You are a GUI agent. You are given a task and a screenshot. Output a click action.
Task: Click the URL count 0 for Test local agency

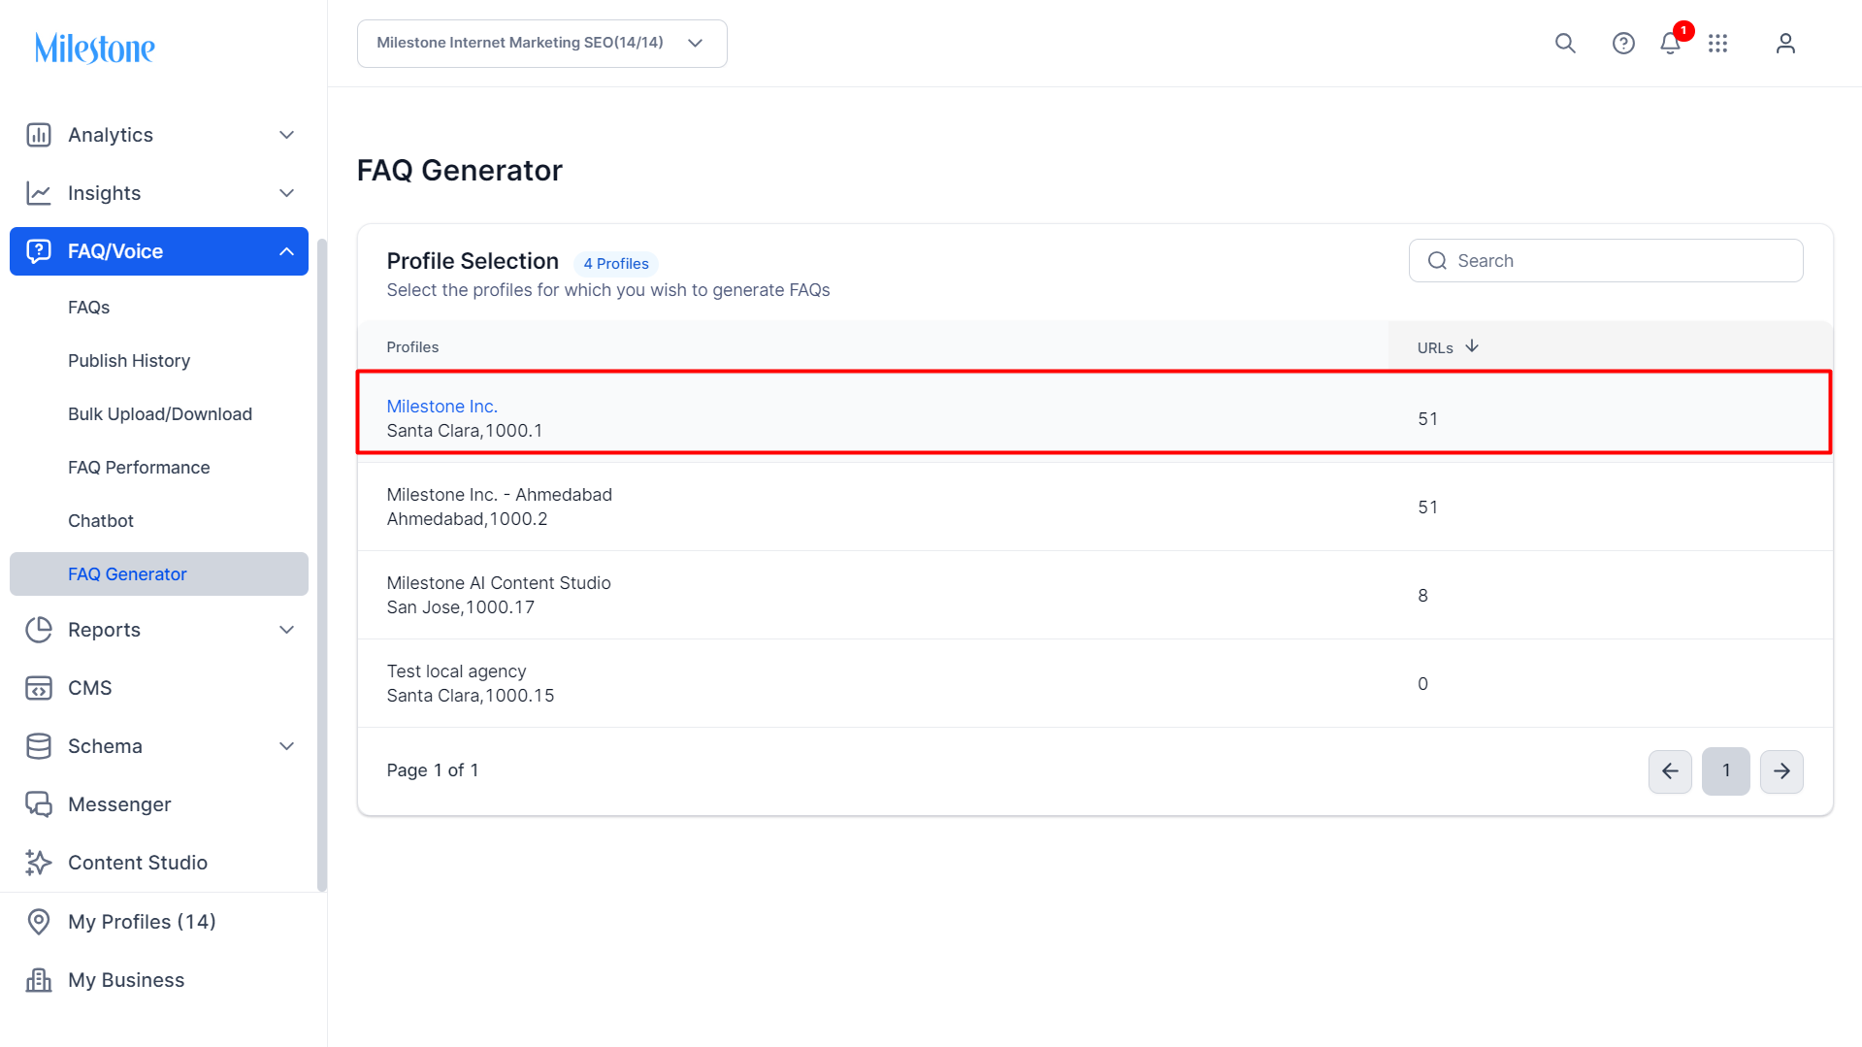tap(1422, 684)
